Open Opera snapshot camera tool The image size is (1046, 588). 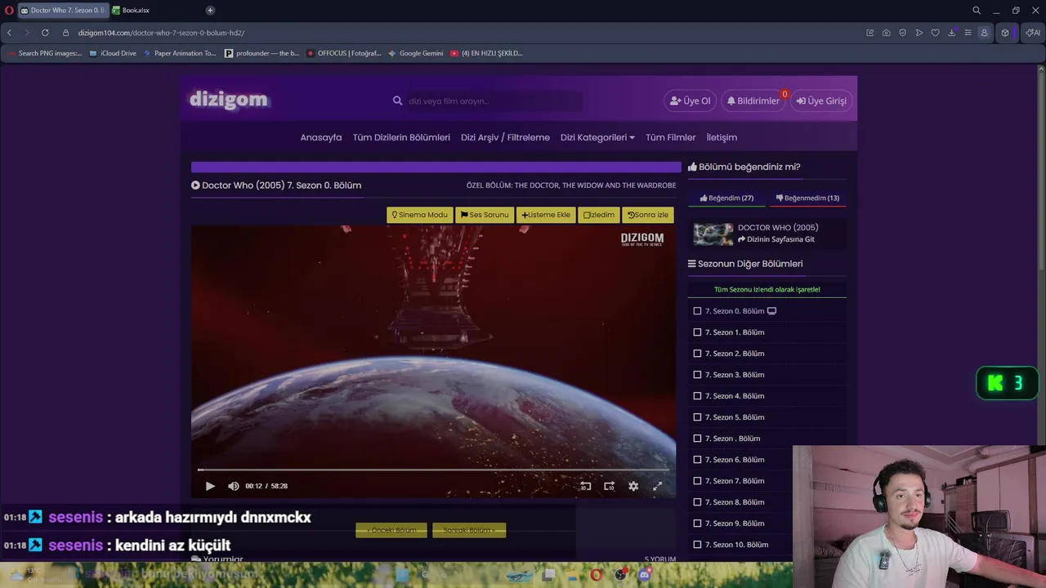(886, 33)
